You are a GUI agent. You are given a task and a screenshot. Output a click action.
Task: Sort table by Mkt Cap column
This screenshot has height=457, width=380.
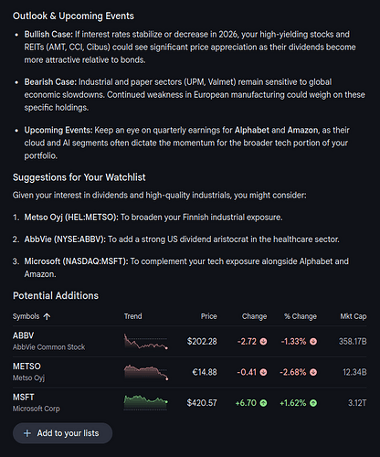(x=354, y=316)
